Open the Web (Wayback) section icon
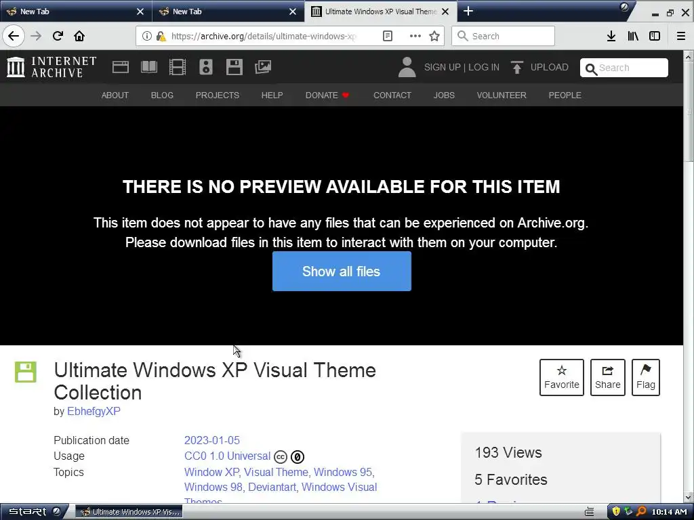 tap(121, 67)
